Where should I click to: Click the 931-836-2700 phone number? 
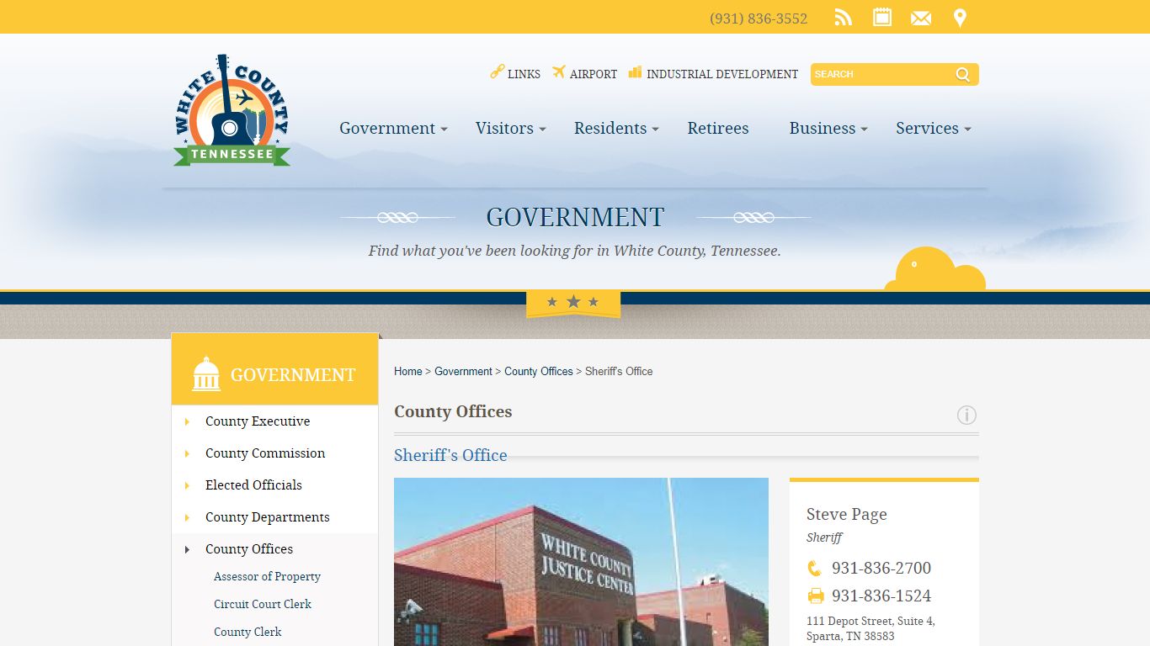coord(881,568)
